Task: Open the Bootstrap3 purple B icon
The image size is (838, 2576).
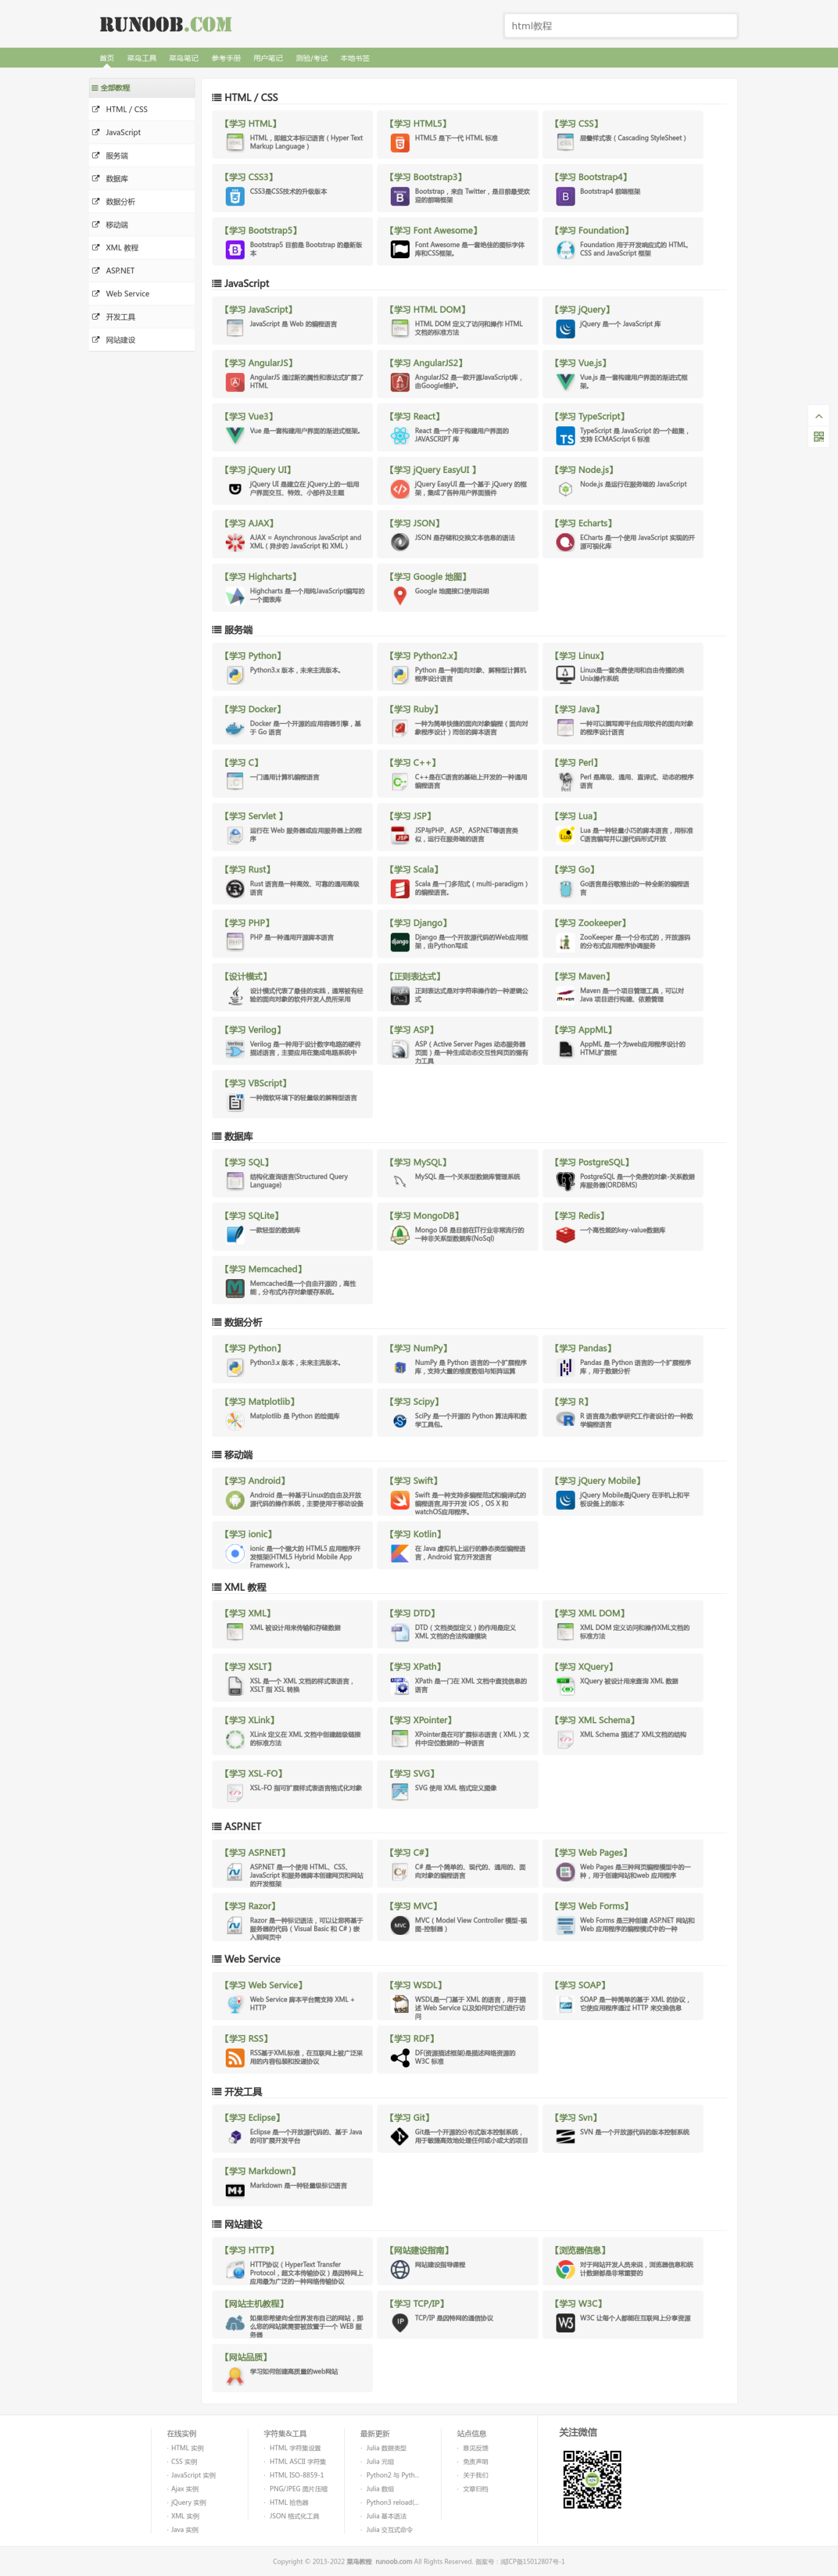Action: [399, 197]
